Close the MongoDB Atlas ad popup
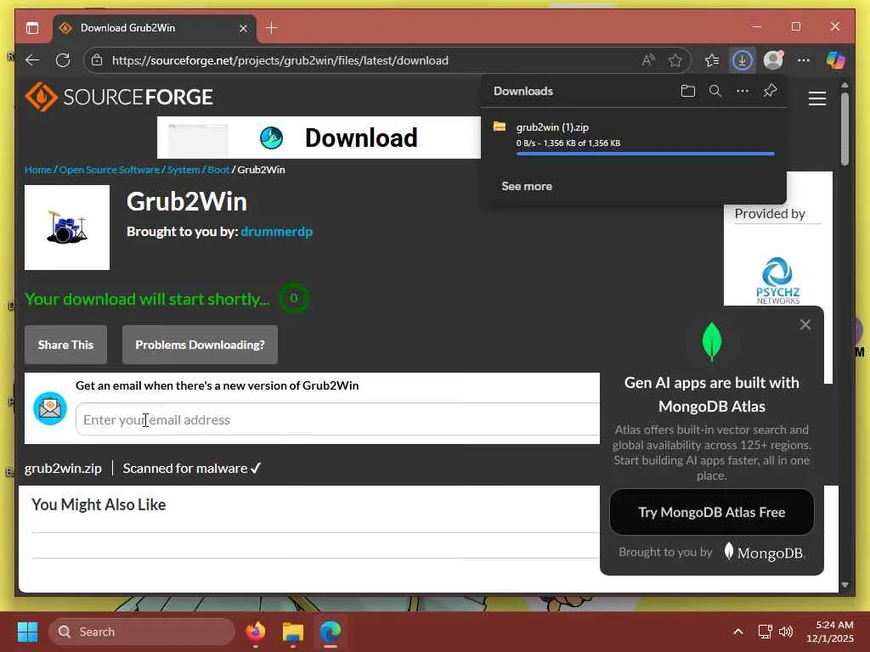 tap(805, 324)
